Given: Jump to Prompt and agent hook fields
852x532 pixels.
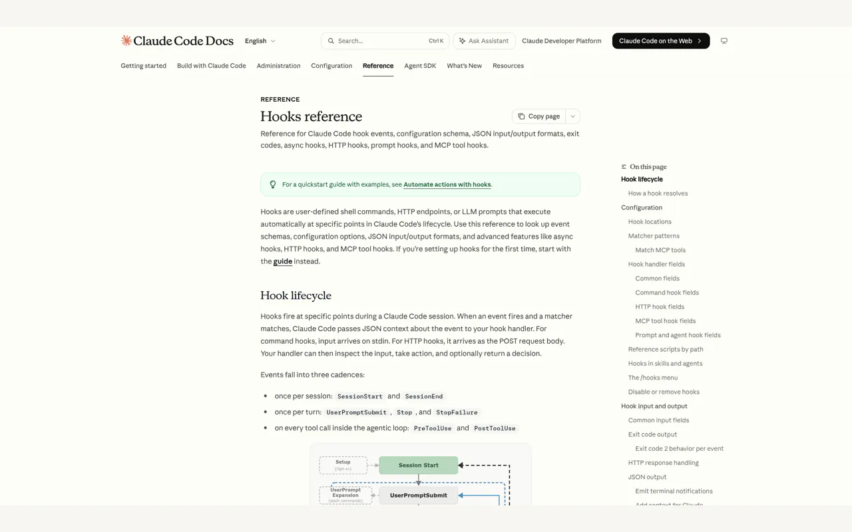Looking at the screenshot, I should pos(678,335).
